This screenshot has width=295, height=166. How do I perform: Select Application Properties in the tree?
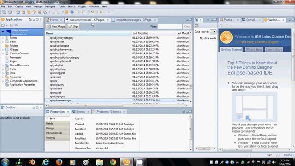click(22, 85)
